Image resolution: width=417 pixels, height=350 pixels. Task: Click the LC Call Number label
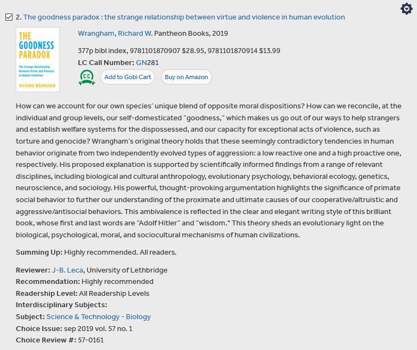pyautogui.click(x=106, y=62)
